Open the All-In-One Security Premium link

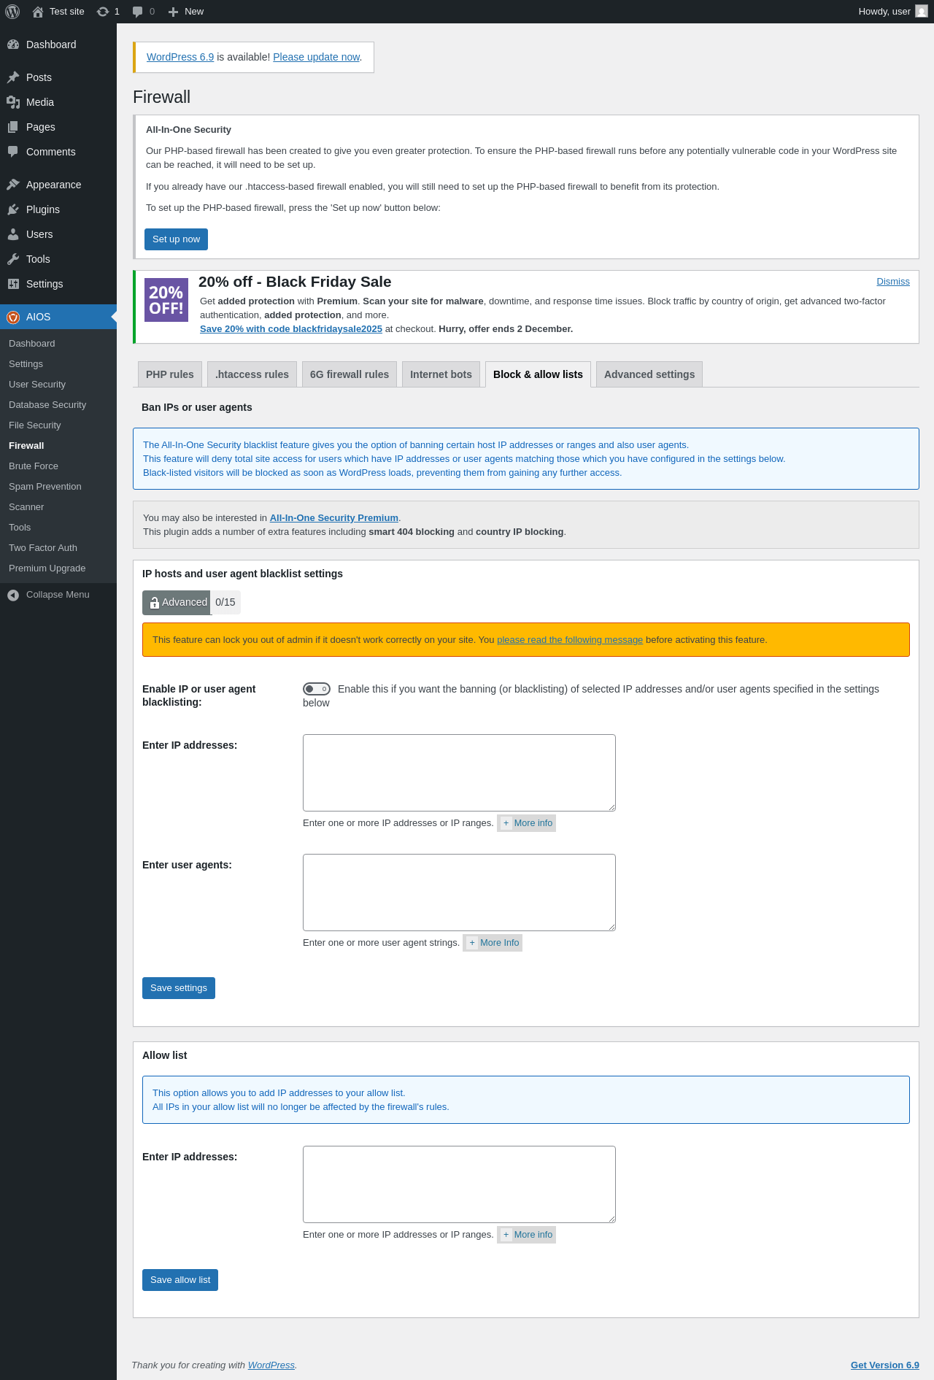[334, 518]
